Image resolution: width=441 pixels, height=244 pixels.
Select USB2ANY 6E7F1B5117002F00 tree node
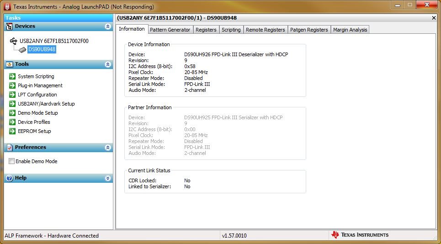54,41
